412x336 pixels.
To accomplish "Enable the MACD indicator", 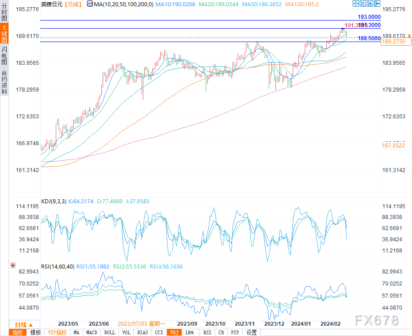I will [92, 332].
